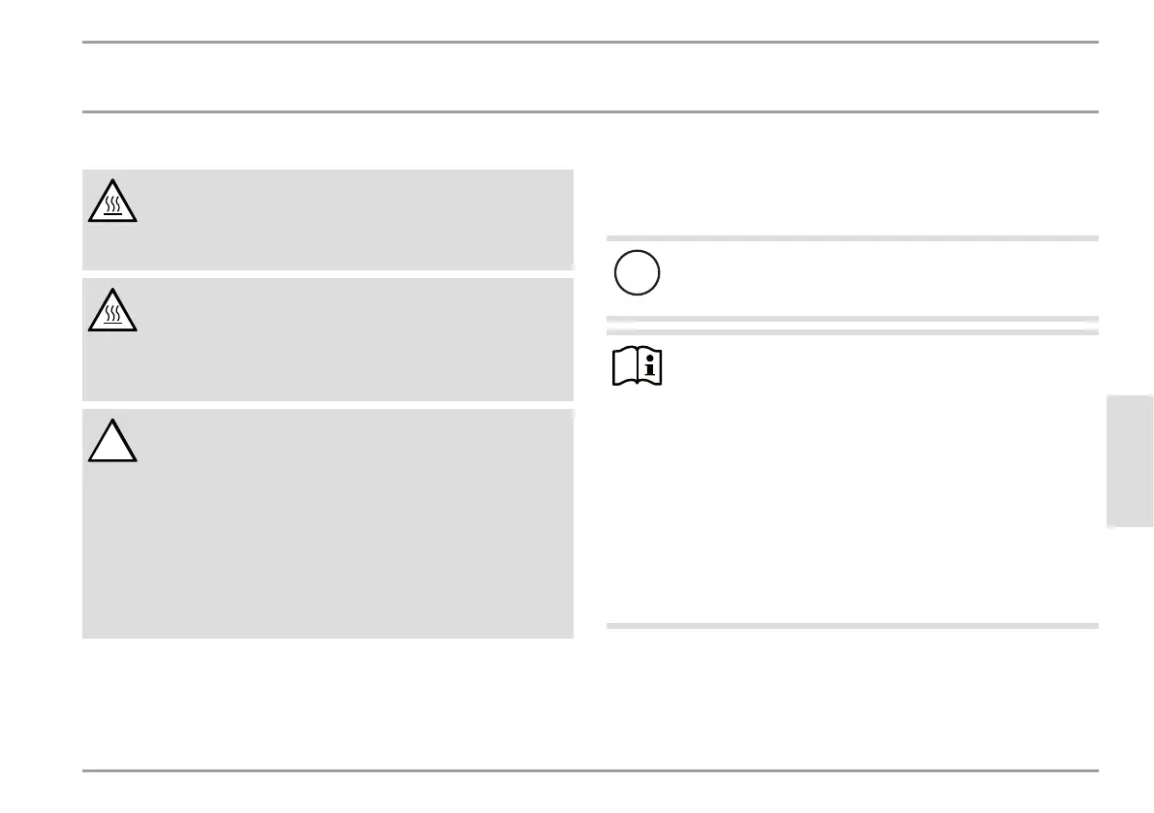Select the first gray warning box background
Viewport: 1154px width, 813px height.
(328, 219)
